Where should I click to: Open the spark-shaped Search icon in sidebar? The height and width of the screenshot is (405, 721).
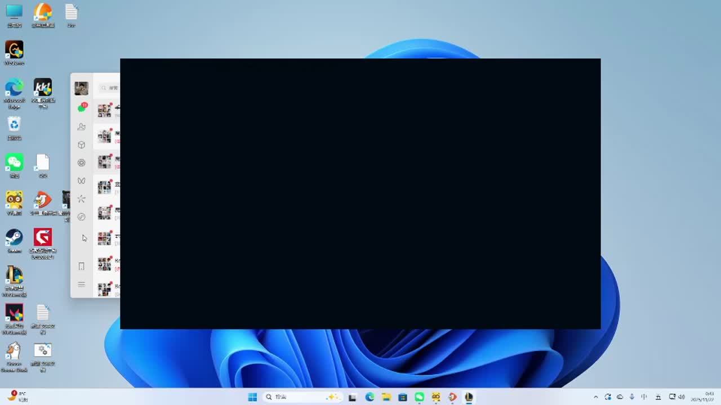tap(82, 199)
